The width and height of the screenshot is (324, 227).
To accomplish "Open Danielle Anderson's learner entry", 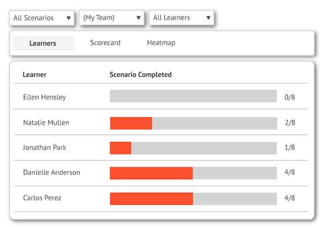I will point(52,172).
